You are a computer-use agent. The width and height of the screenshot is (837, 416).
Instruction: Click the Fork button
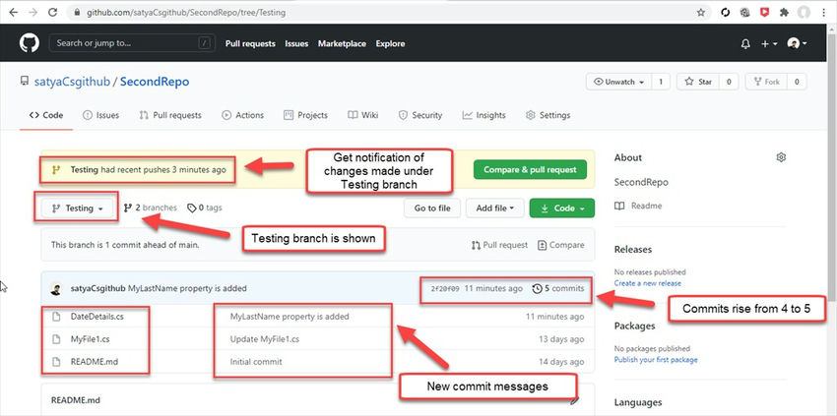pos(766,82)
